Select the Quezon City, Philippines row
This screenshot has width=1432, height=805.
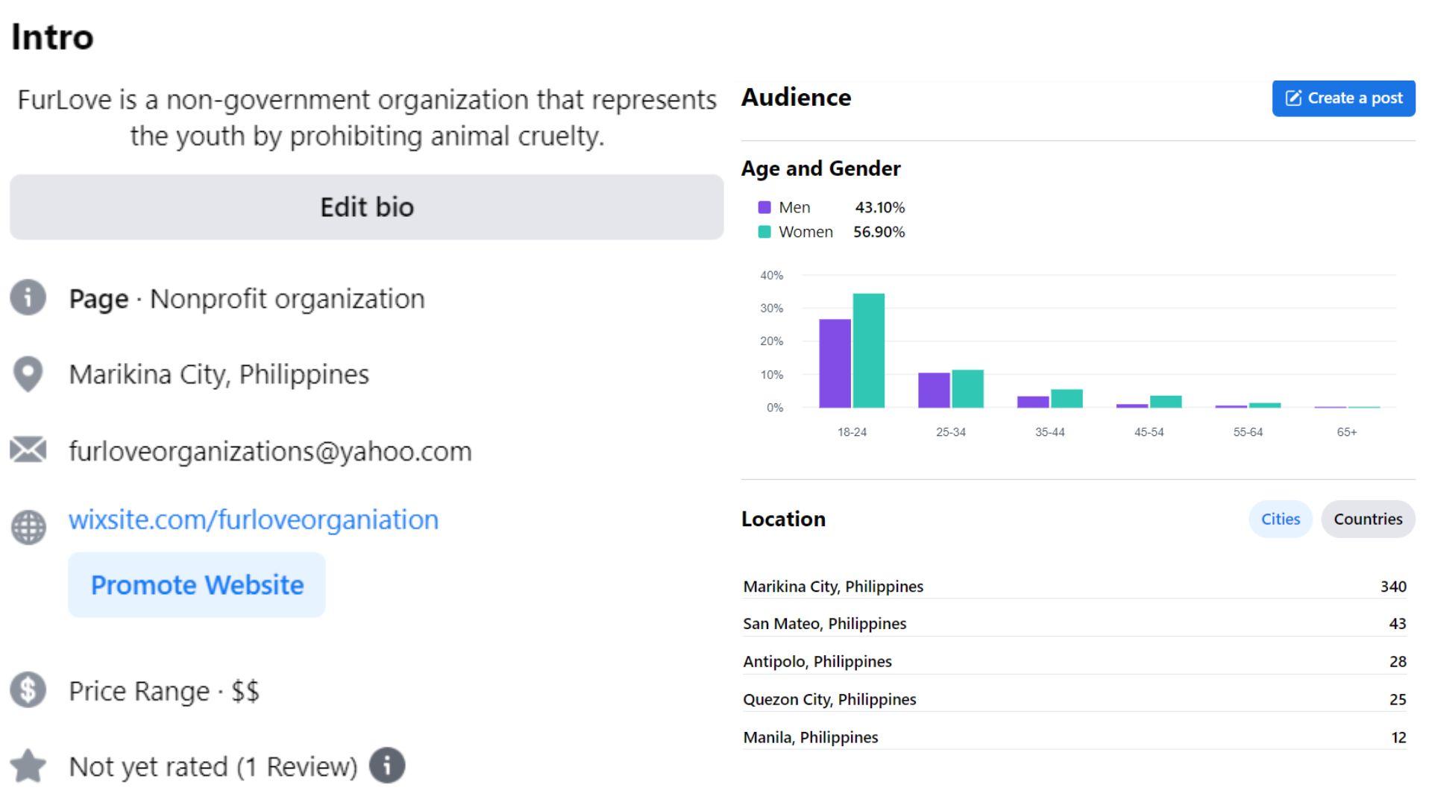pos(829,699)
